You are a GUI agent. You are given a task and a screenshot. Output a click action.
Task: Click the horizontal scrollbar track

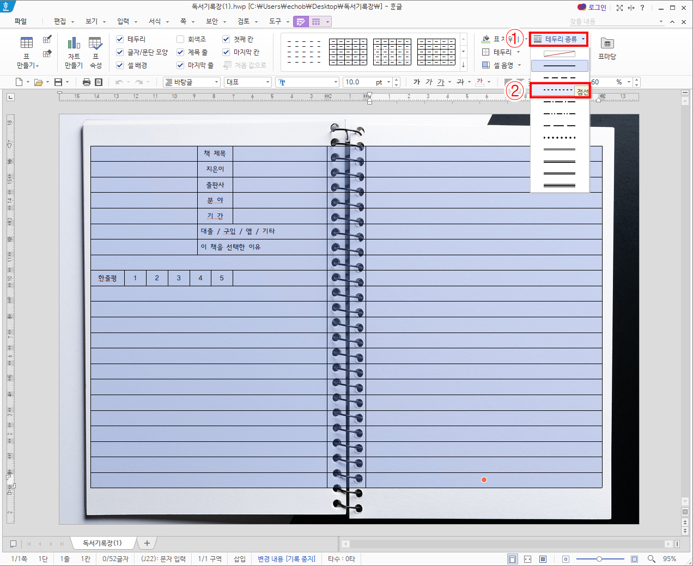pos(507,544)
